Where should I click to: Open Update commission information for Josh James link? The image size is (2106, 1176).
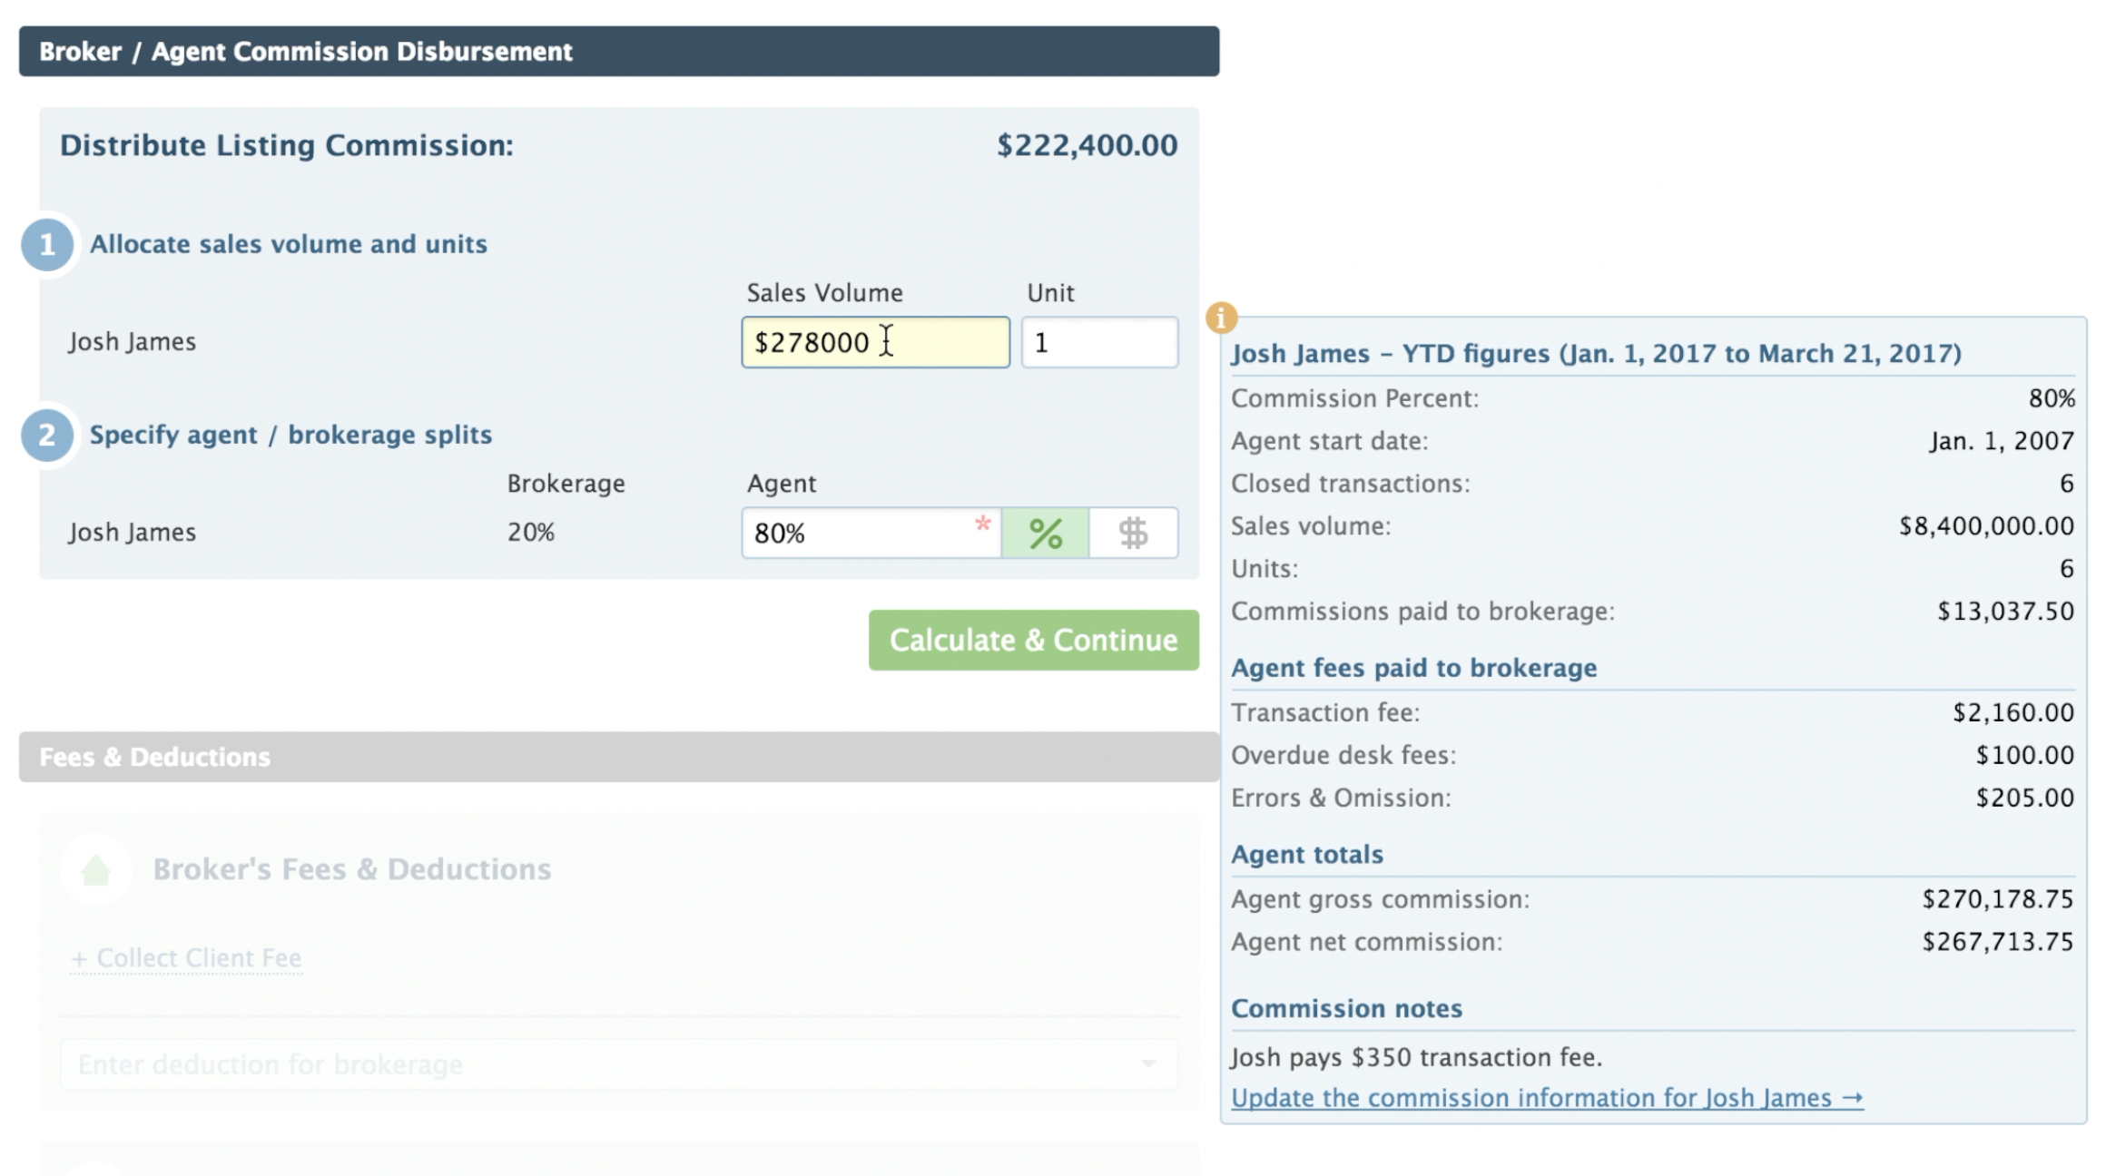[x=1547, y=1098]
